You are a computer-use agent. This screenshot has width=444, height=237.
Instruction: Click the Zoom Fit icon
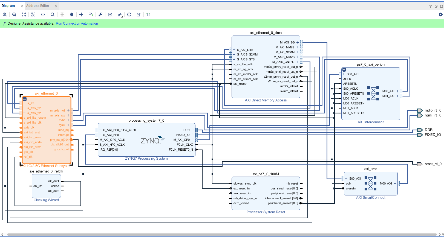tap(24, 14)
